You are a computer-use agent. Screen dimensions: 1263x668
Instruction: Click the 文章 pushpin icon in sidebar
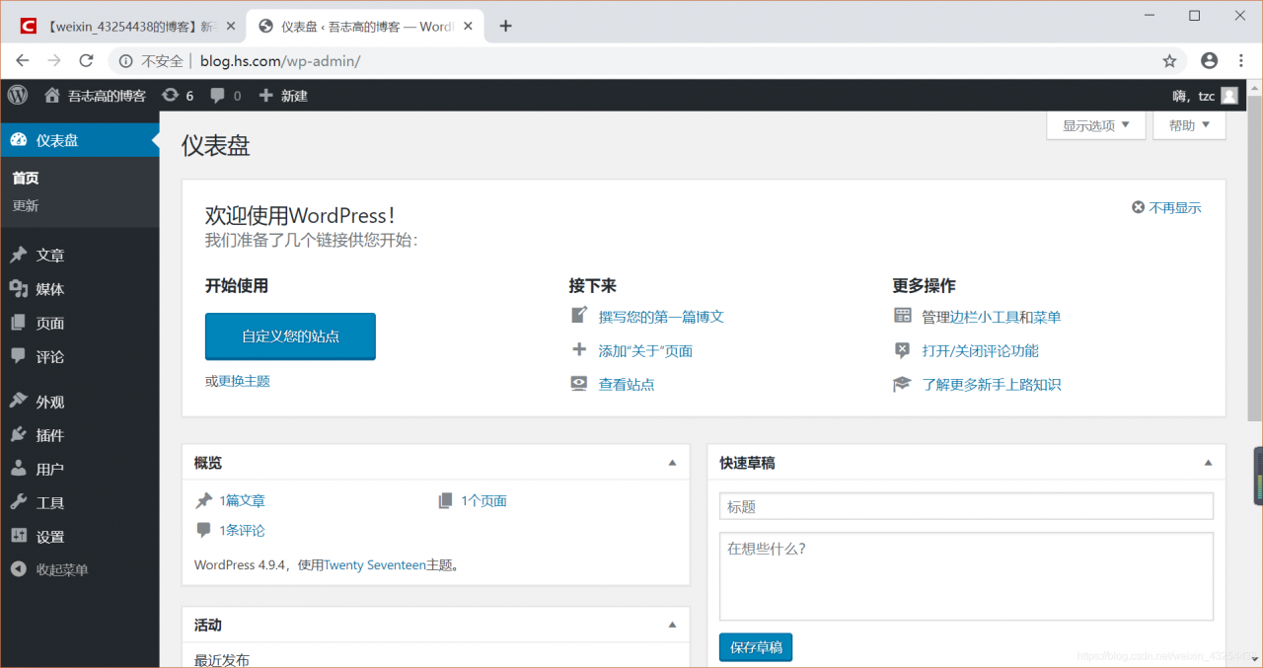point(19,255)
